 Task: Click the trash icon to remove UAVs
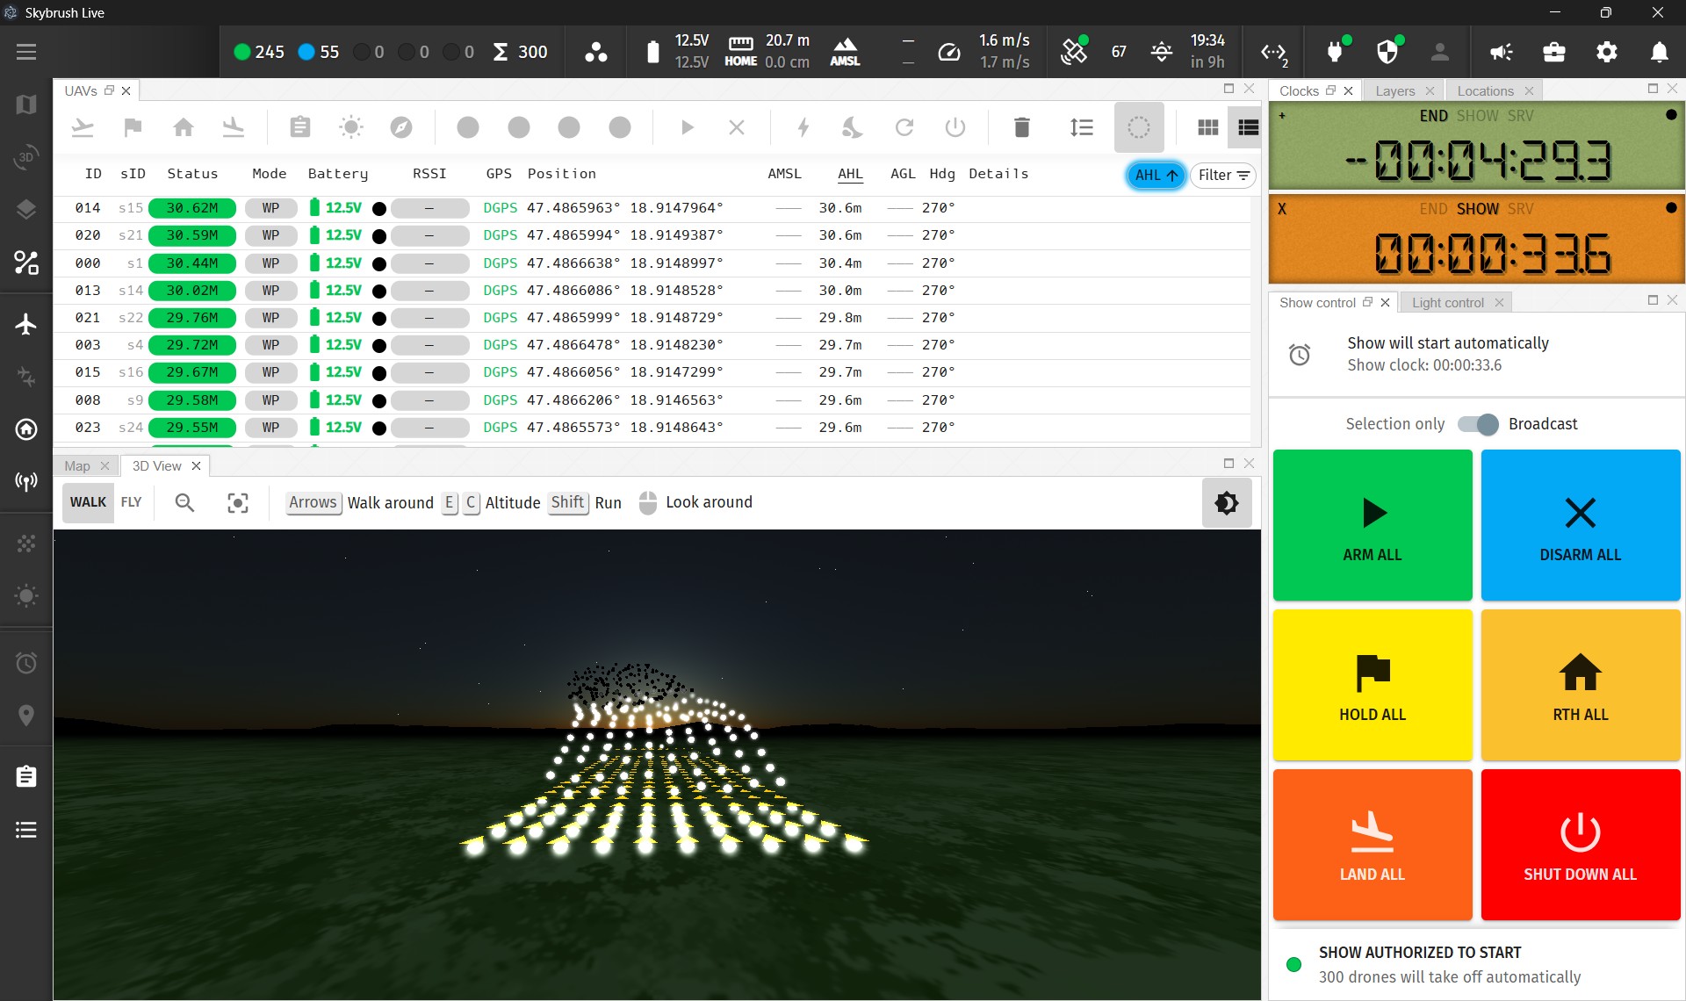[x=1021, y=127]
